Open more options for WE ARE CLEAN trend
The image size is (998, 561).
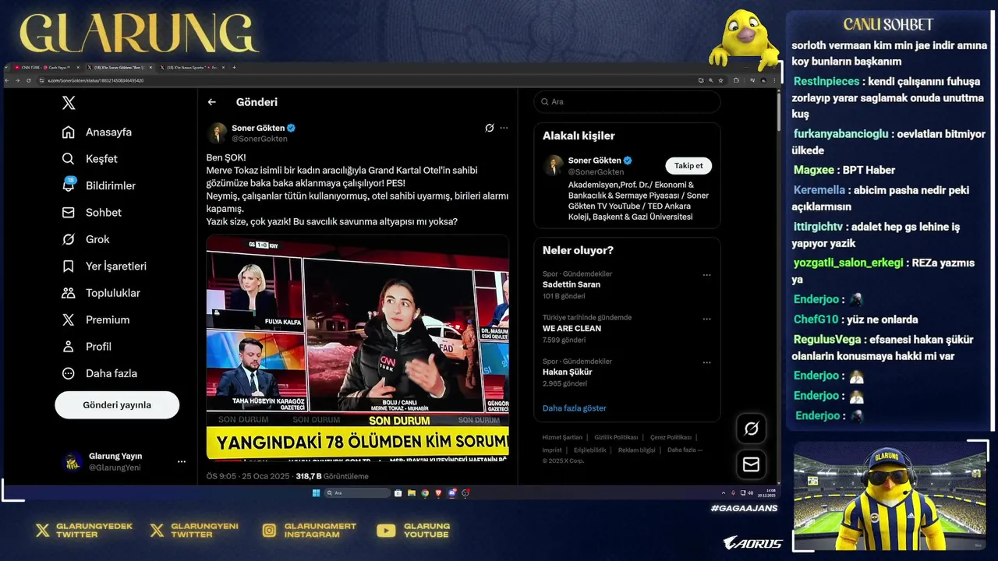coord(706,319)
